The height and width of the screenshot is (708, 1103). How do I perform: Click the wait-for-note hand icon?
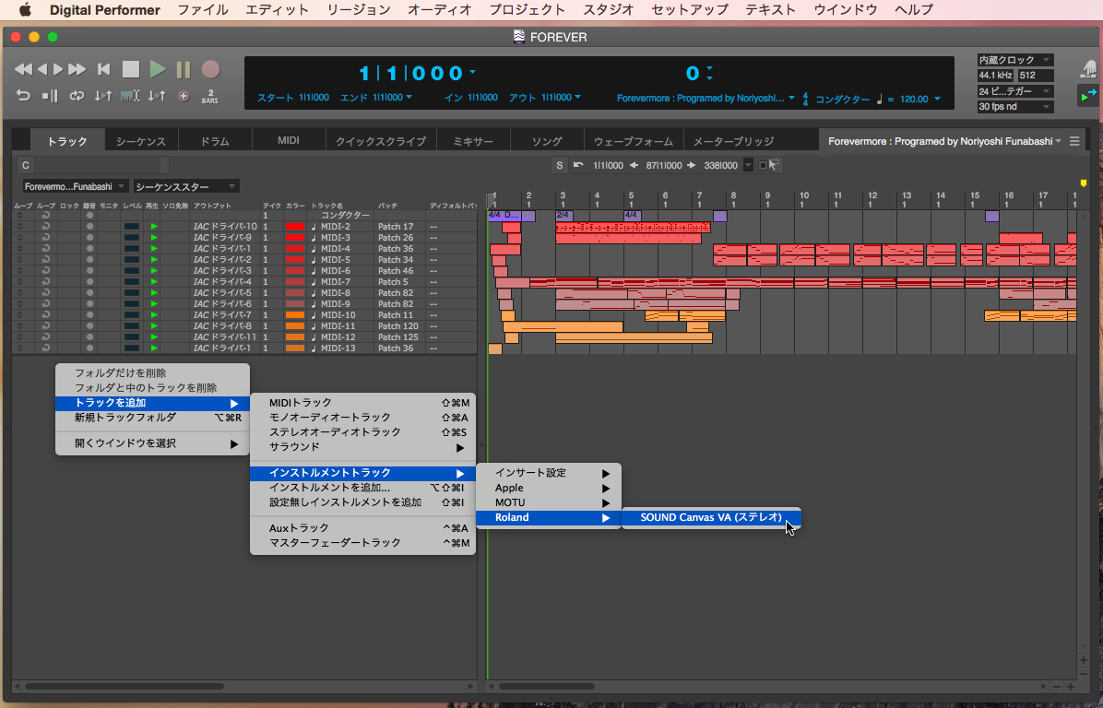point(1089,68)
